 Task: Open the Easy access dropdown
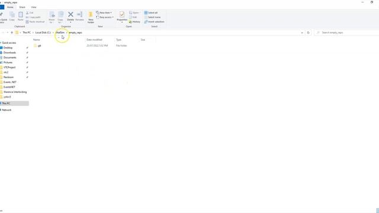click(105, 17)
